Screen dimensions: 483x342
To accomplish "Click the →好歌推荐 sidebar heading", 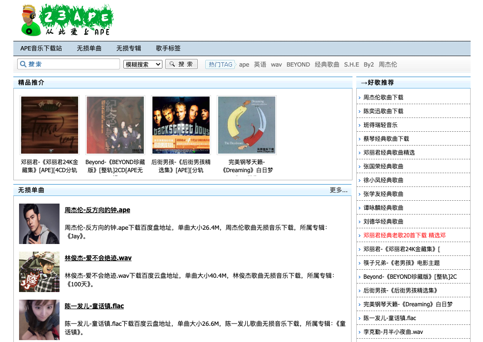I will [x=377, y=82].
